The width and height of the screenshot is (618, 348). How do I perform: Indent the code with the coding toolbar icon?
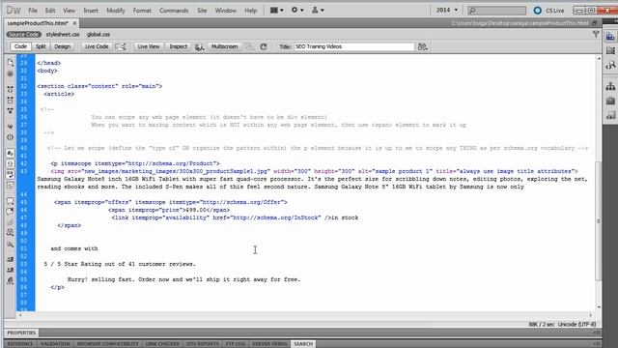11,259
